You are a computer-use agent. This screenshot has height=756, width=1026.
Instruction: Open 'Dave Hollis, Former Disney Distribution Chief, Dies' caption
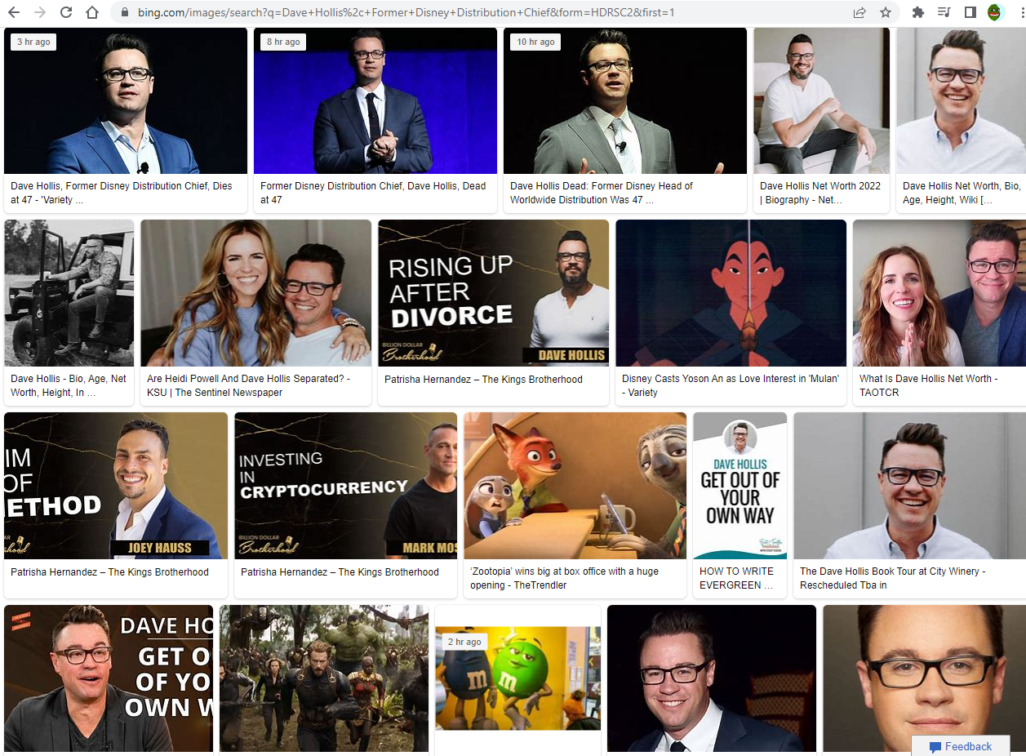[x=122, y=193]
